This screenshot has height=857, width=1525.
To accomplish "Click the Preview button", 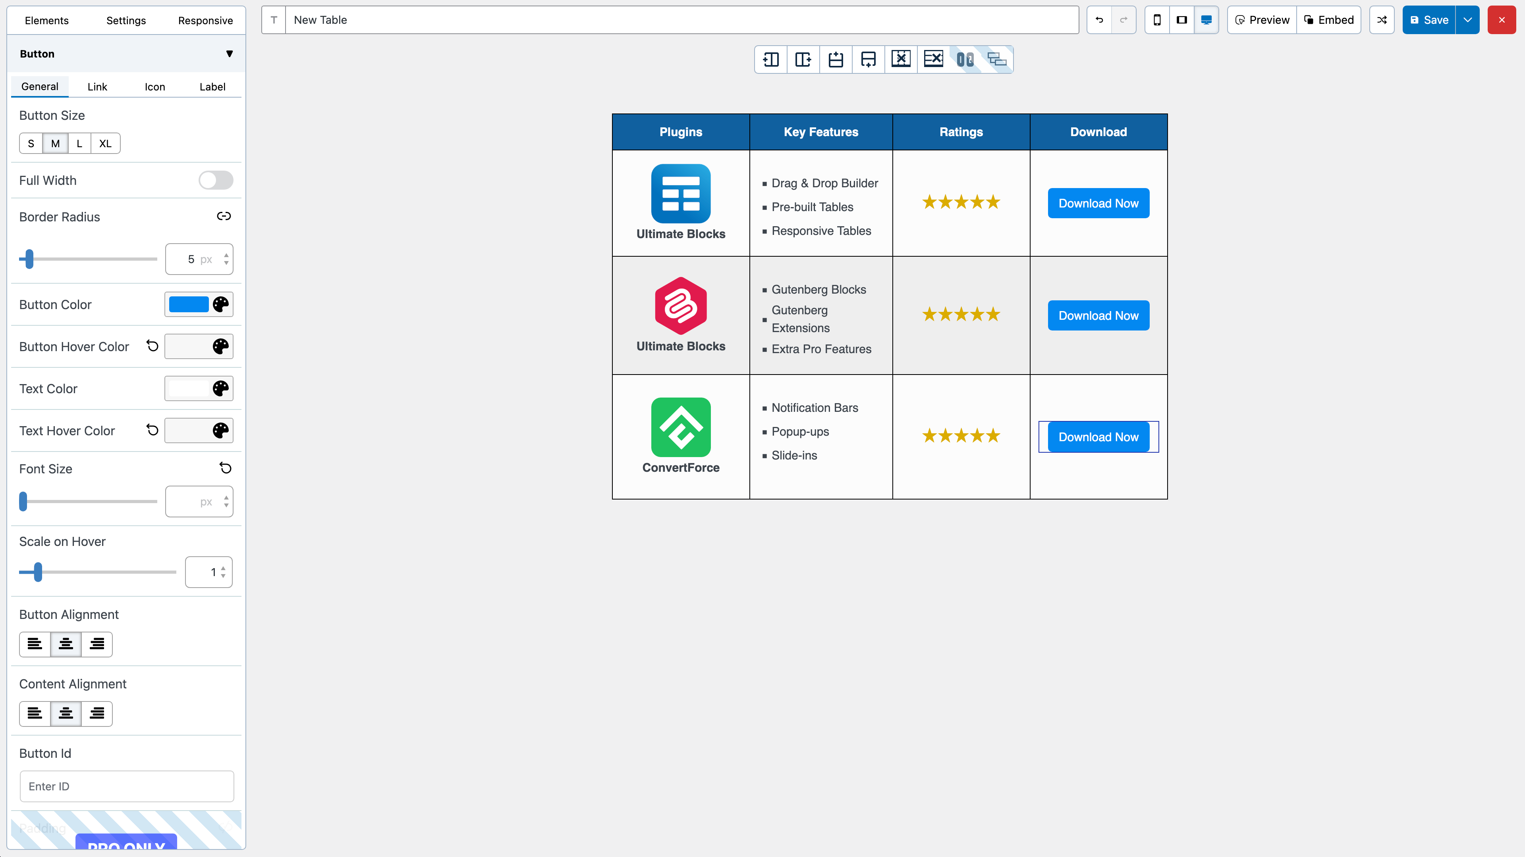I will 1262,20.
